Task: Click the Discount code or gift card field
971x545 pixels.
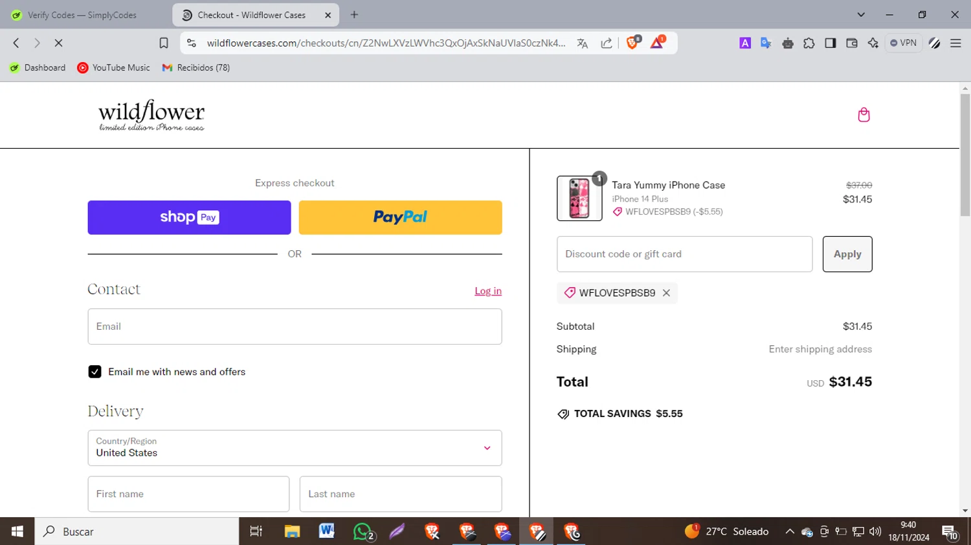Action: 684,254
